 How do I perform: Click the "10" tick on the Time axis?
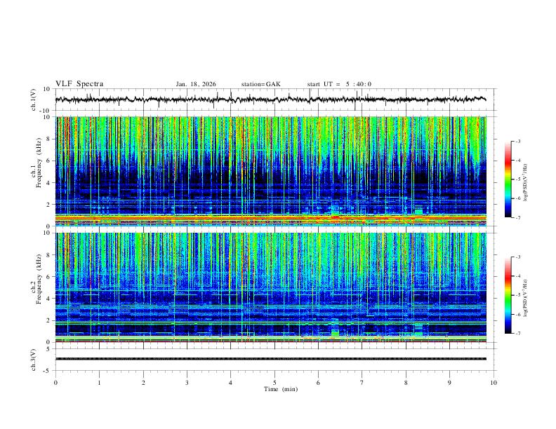point(494,383)
